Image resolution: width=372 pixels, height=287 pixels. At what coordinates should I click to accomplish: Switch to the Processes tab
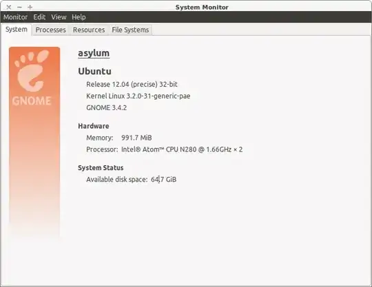point(50,30)
